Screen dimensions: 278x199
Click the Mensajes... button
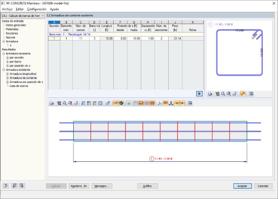102,186
